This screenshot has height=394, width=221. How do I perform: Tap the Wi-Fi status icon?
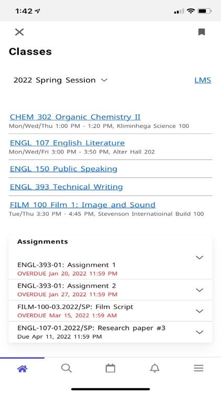(x=191, y=11)
